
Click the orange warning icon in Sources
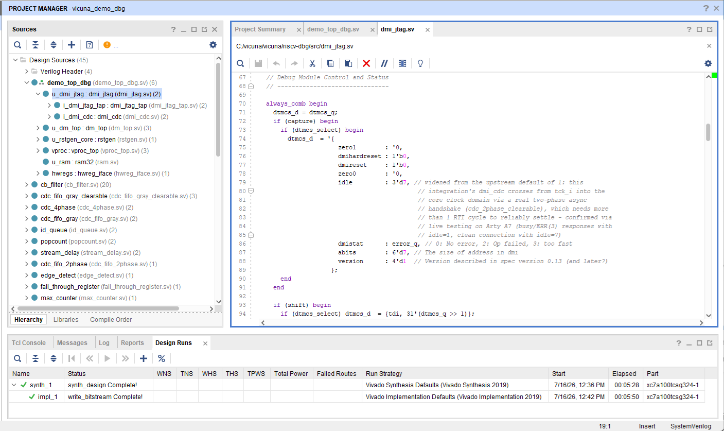(x=107, y=45)
